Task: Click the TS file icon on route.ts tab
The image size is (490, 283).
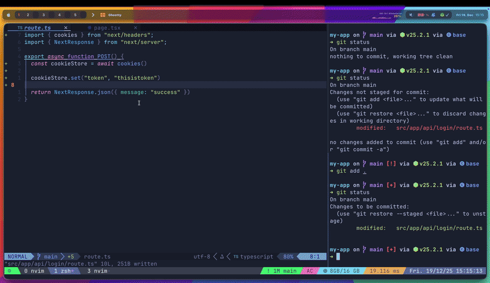Action: pyautogui.click(x=20, y=28)
